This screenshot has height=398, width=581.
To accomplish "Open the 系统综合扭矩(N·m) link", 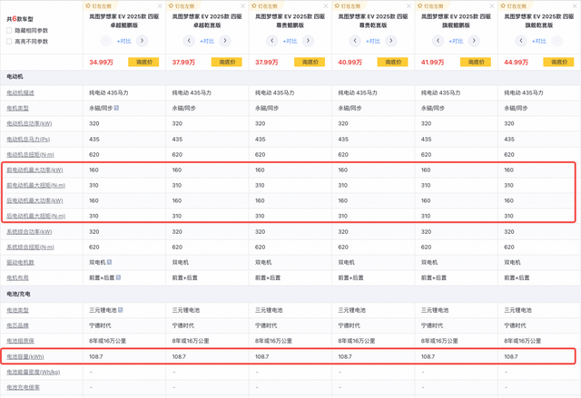I will point(30,248).
